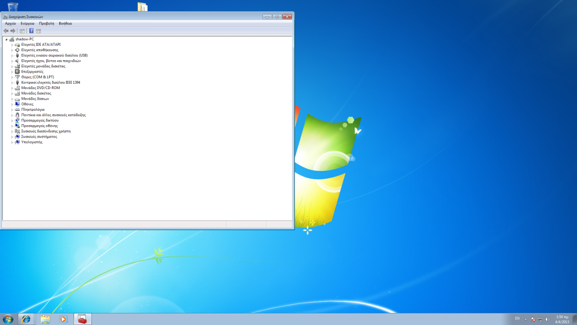
Task: Click the speaker icon for Ελεγκτές ήχου
Action: point(17,61)
